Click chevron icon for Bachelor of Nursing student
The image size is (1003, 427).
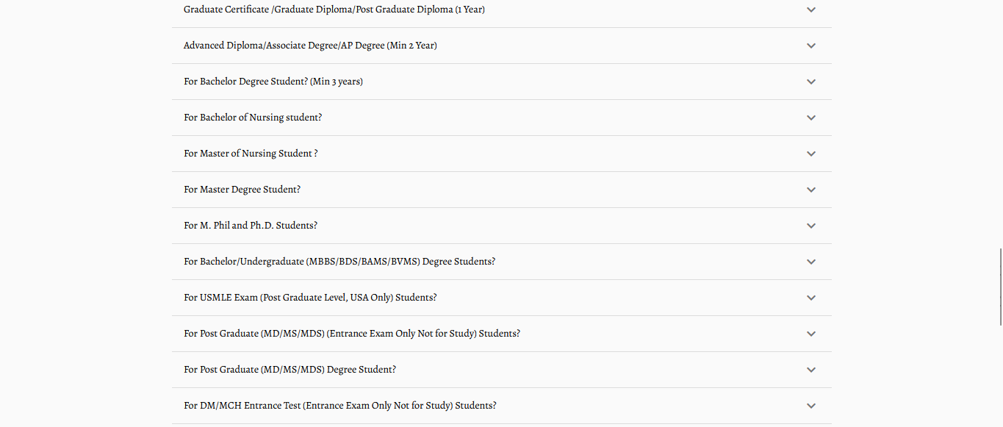point(811,118)
